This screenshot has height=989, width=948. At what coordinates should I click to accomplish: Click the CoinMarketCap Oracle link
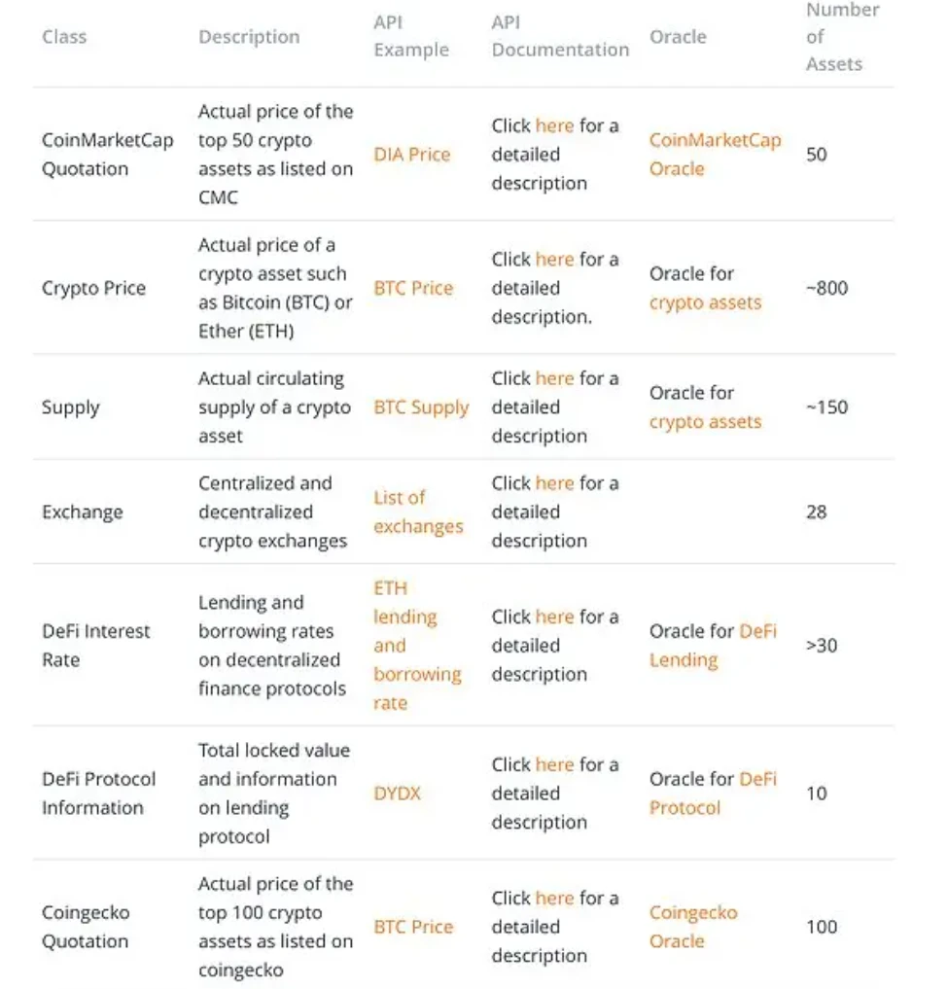tap(715, 155)
